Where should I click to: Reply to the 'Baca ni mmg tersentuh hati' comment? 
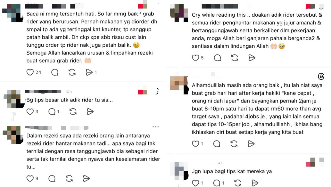55,72
